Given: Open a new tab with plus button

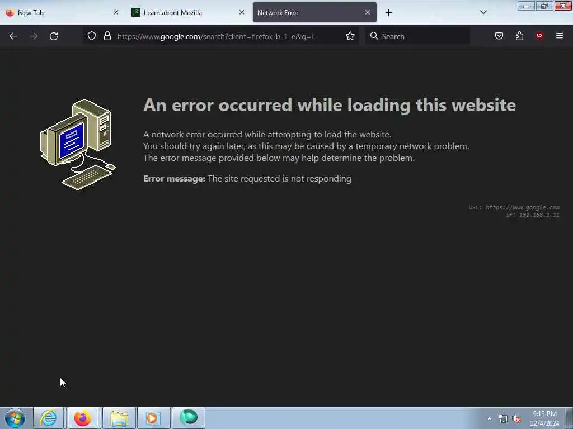Looking at the screenshot, I should [x=388, y=13].
